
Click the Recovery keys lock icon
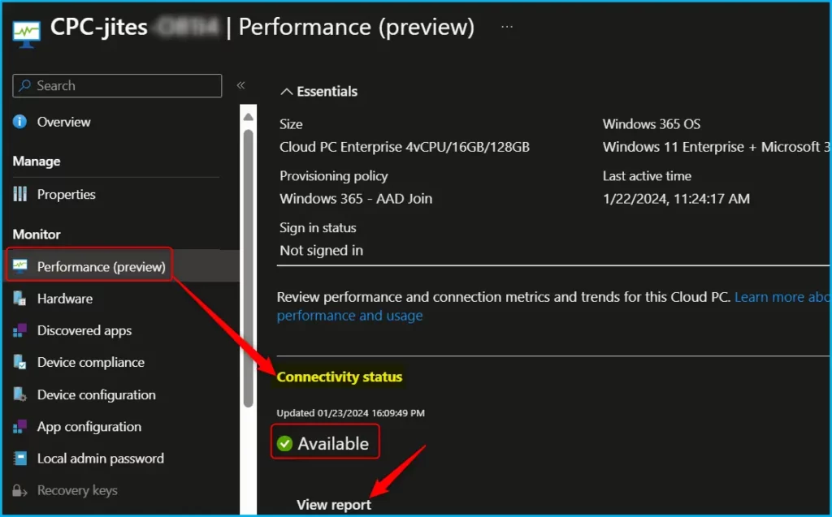19,490
